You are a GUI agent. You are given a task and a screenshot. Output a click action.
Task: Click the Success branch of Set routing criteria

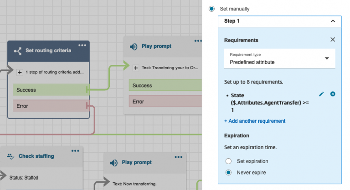click(48, 90)
